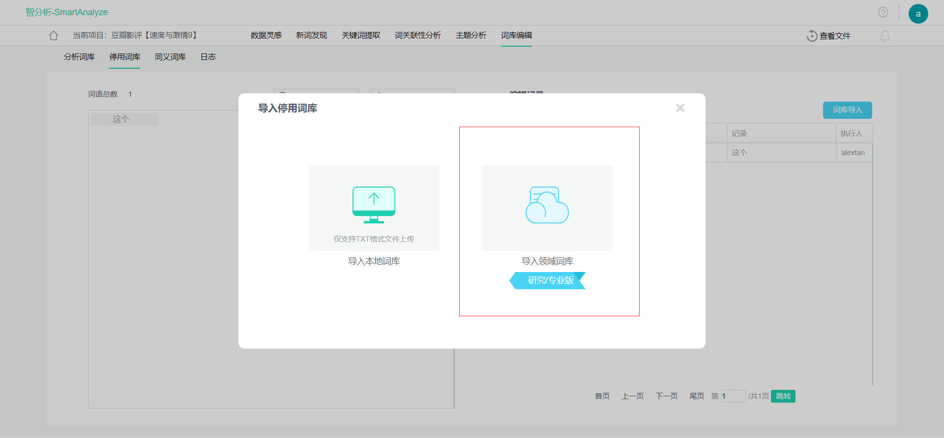Open 关键词提取 tab
The height and width of the screenshot is (438, 944).
[x=361, y=35]
